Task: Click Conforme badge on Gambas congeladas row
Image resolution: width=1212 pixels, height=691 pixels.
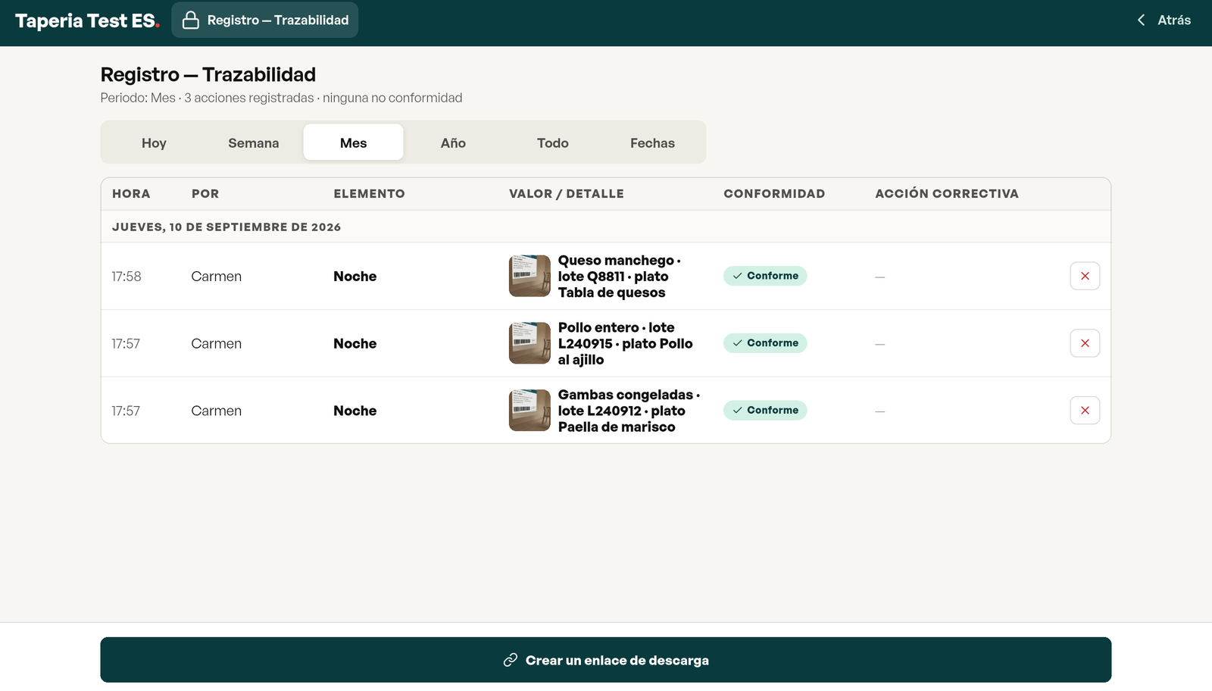Action: coord(765,410)
